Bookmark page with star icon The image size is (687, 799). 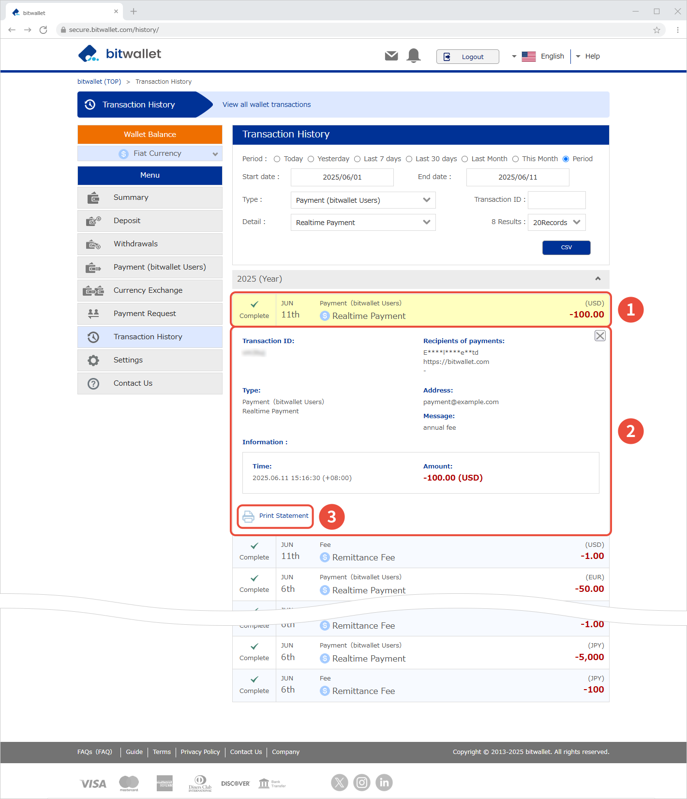coord(657,30)
